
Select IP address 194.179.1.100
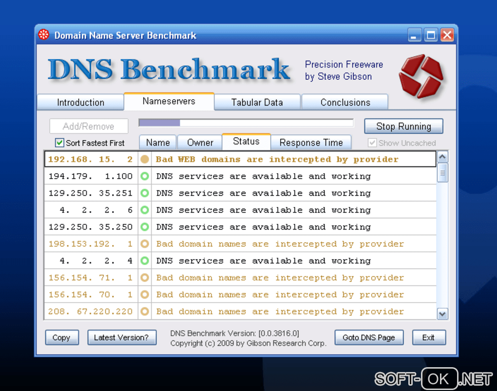pos(90,176)
